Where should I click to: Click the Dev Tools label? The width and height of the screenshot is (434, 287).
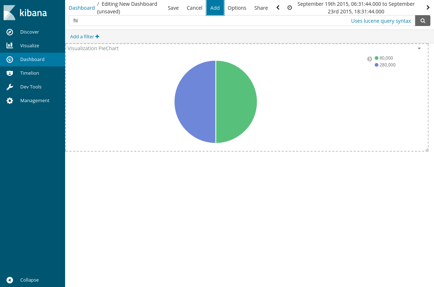[31, 87]
